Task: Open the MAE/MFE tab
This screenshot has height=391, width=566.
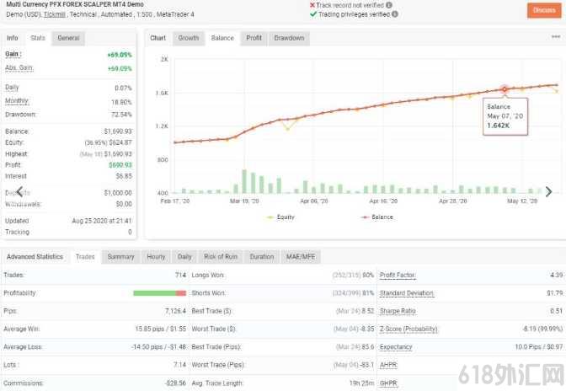Action: [x=301, y=257]
